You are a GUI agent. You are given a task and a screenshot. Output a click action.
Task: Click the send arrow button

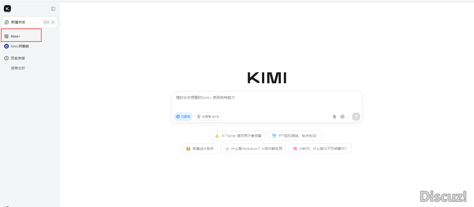pos(356,117)
